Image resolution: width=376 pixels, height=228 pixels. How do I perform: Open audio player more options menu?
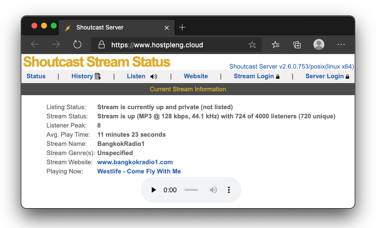point(229,190)
